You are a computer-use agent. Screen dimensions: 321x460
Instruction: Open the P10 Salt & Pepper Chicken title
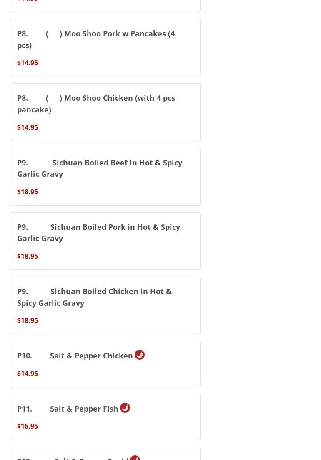75,356
